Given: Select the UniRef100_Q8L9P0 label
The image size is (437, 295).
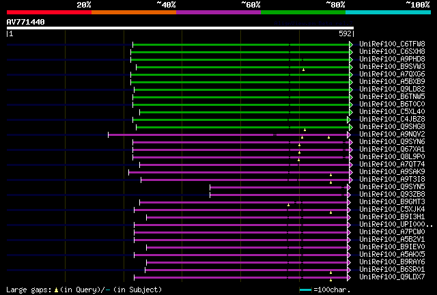Looking at the screenshot, I should point(392,157).
